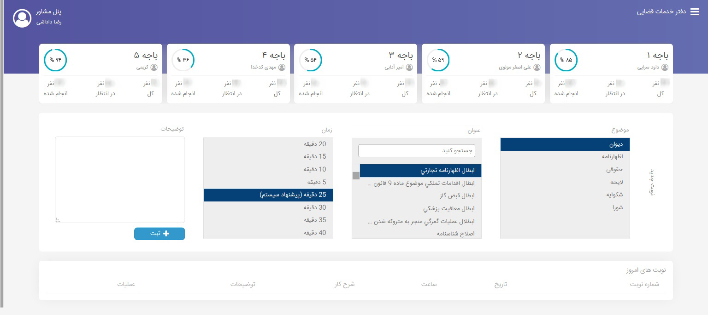This screenshot has width=708, height=315.
Task: Click the ساعت column header
Action: click(x=429, y=284)
